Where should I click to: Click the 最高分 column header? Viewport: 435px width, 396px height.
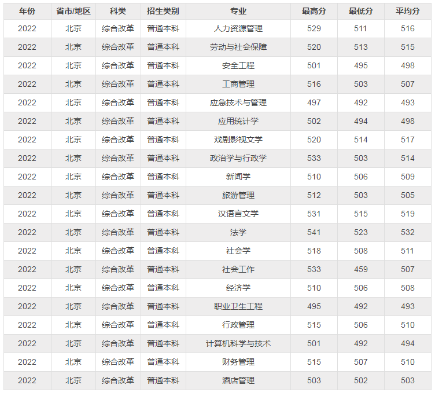pyautogui.click(x=314, y=11)
